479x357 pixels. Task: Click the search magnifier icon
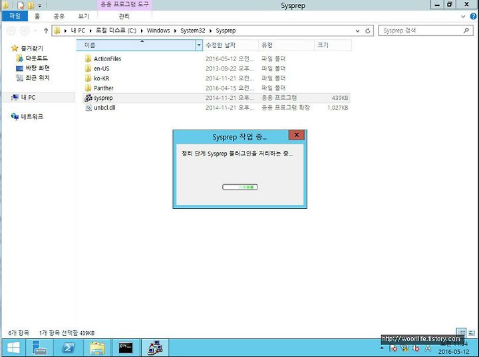coord(466,30)
